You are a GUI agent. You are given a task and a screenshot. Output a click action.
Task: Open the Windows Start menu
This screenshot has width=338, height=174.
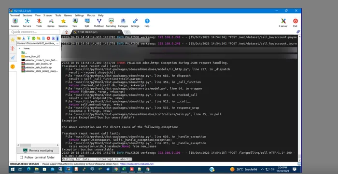[13, 169]
